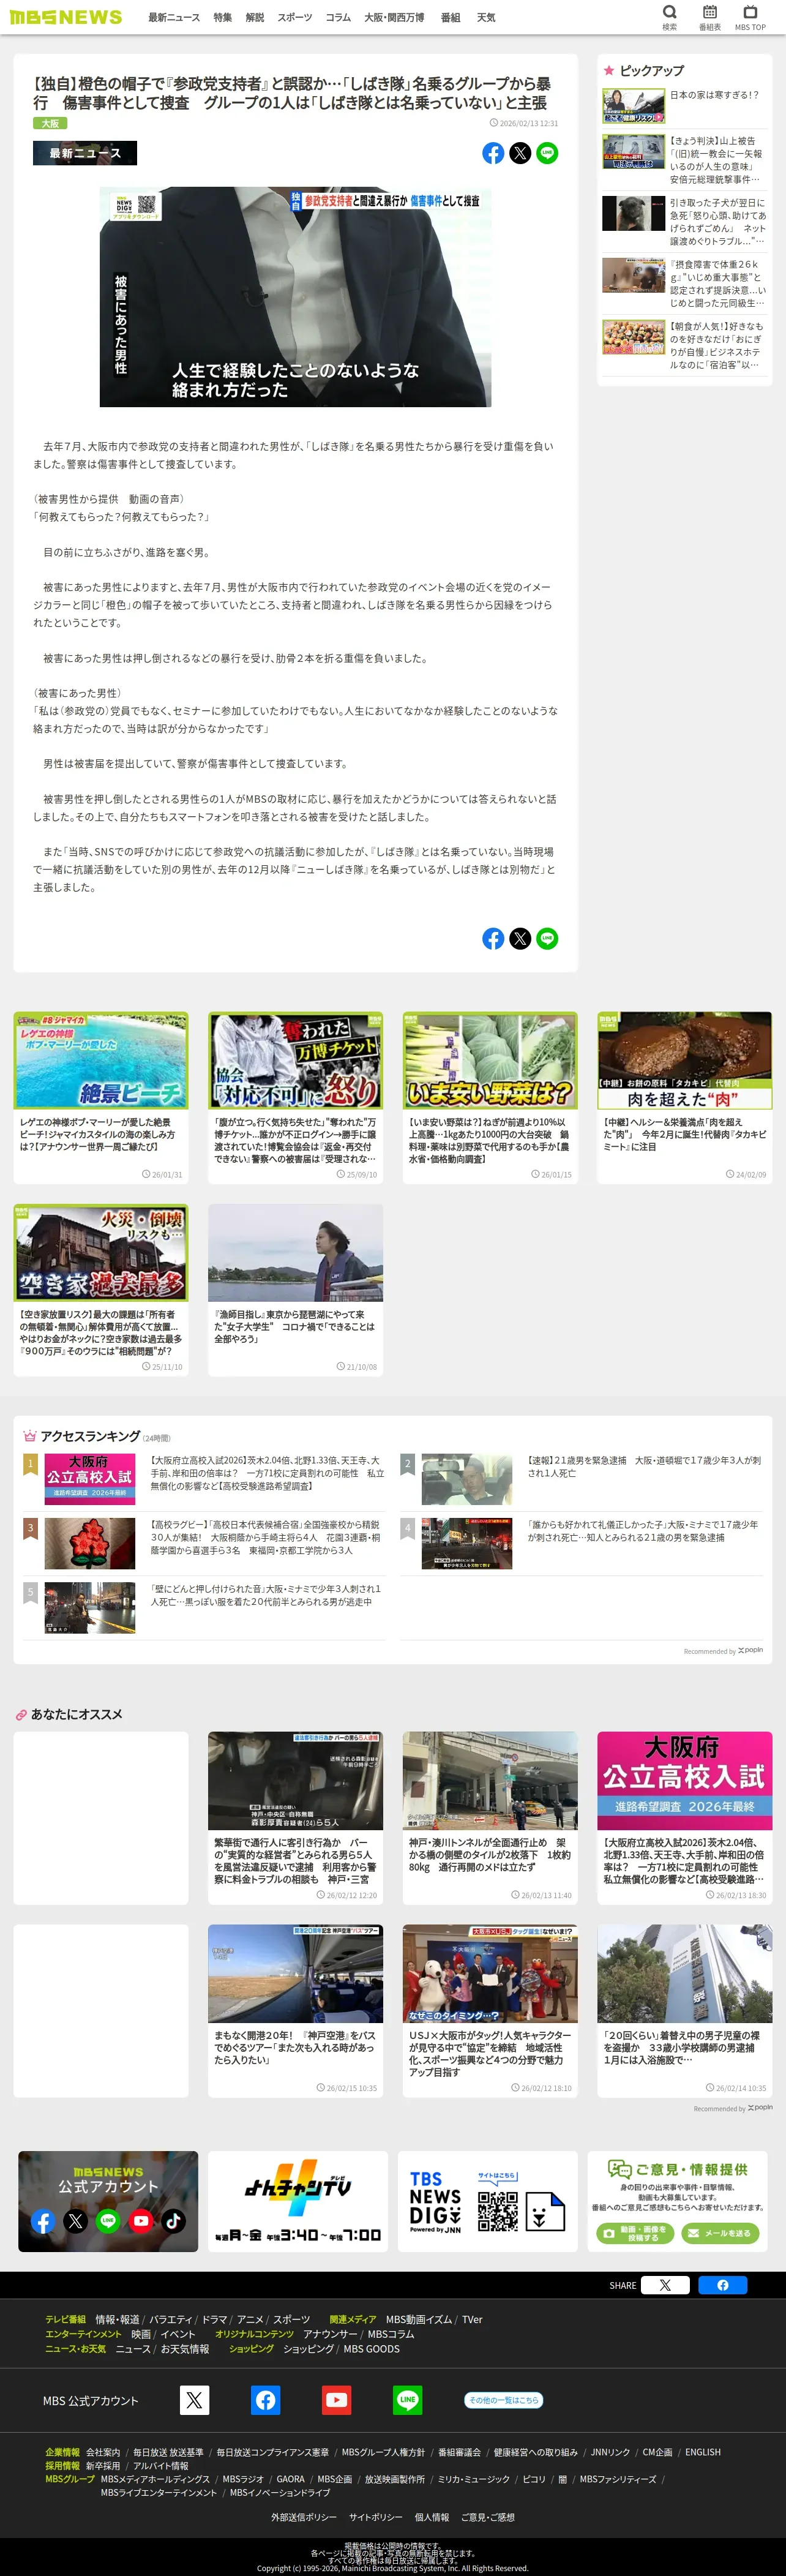Open recommended USJ×大阪市 article
Image resolution: width=786 pixels, height=2576 pixels.
(x=490, y=2011)
